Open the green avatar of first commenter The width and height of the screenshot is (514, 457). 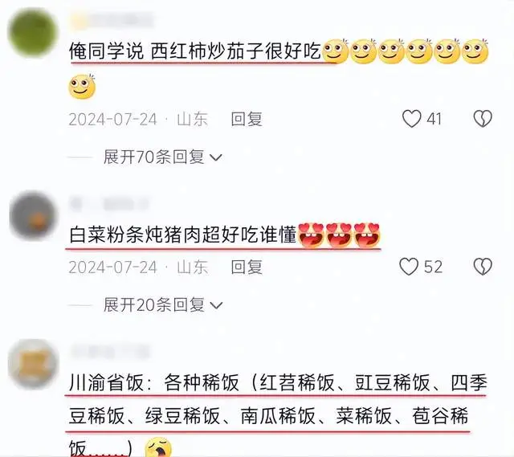tap(32, 33)
